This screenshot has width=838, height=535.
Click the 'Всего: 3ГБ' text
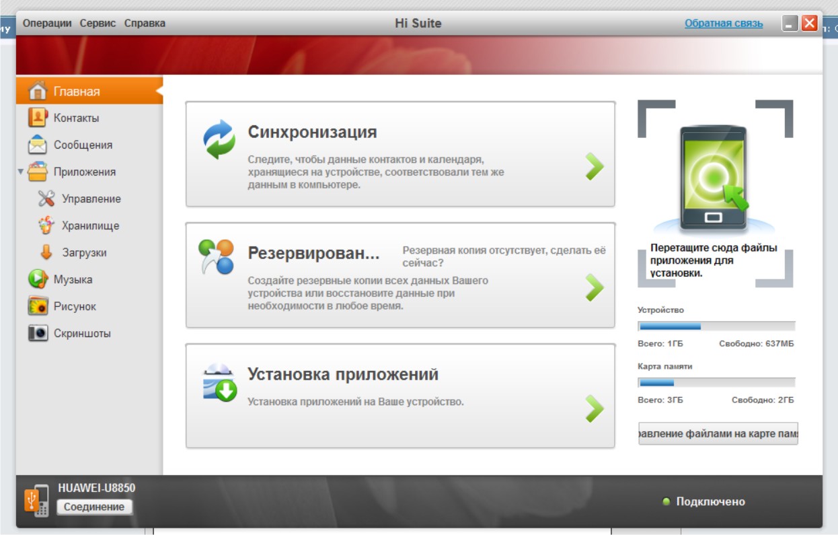coord(660,400)
